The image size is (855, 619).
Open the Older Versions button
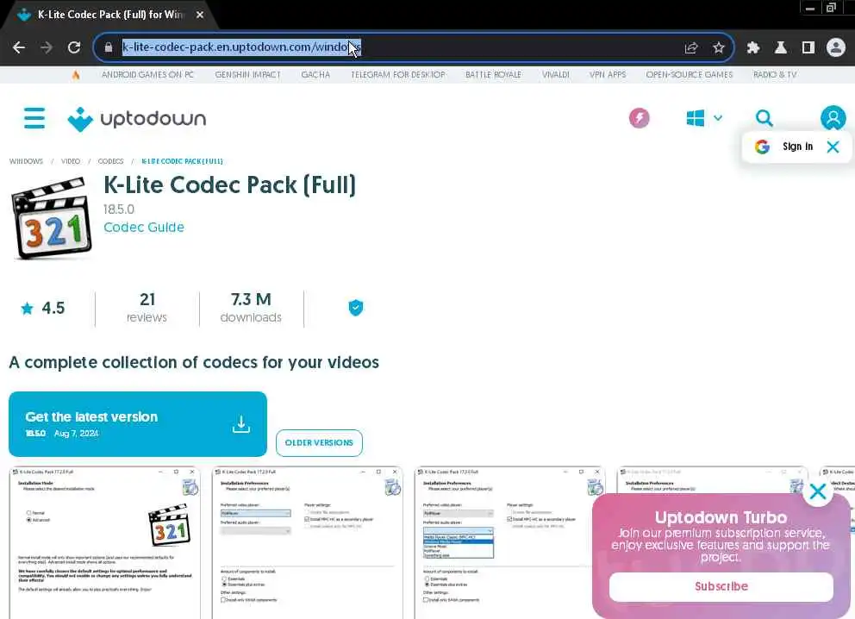[x=319, y=443]
